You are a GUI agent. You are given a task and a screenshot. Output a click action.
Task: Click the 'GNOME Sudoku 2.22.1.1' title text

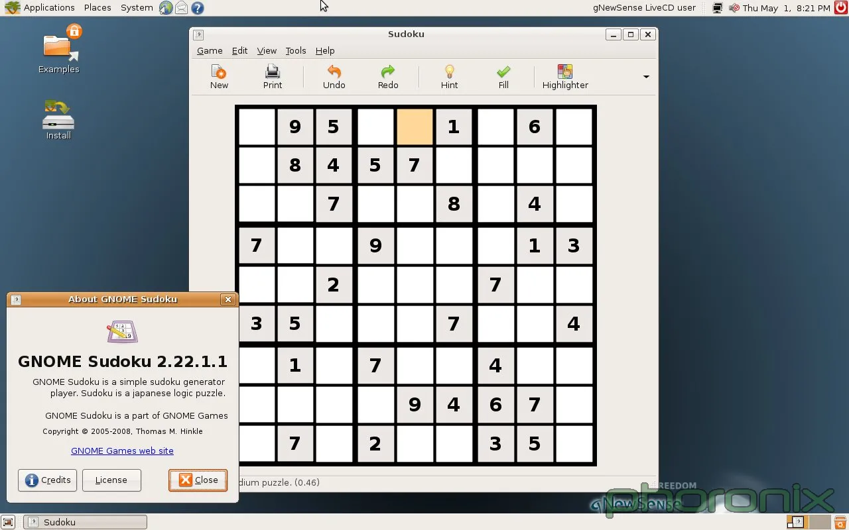point(122,362)
